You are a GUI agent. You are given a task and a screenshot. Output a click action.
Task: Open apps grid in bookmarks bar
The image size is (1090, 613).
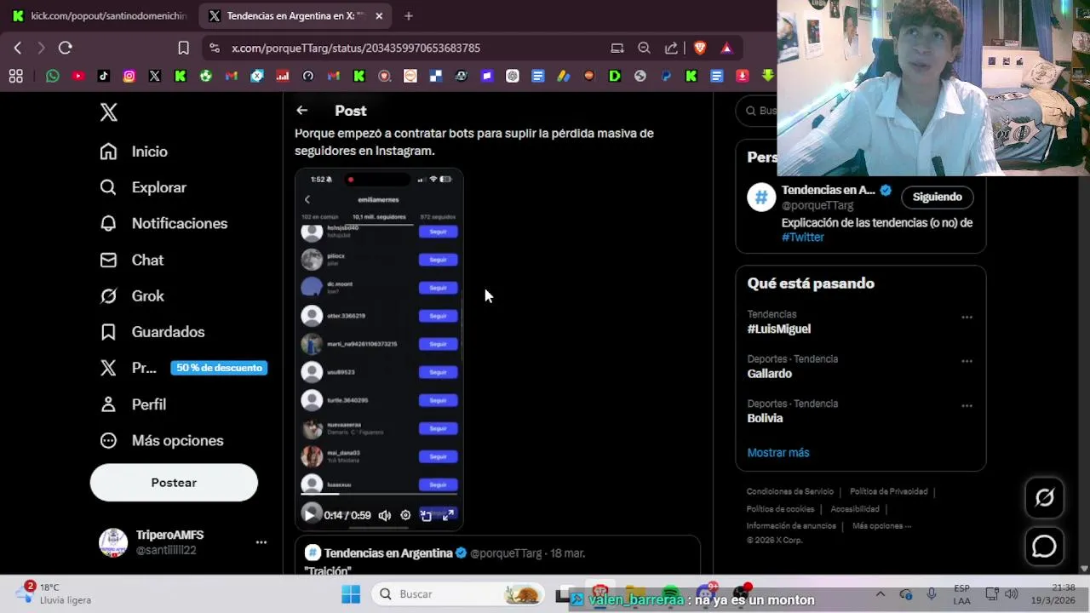[x=16, y=77]
